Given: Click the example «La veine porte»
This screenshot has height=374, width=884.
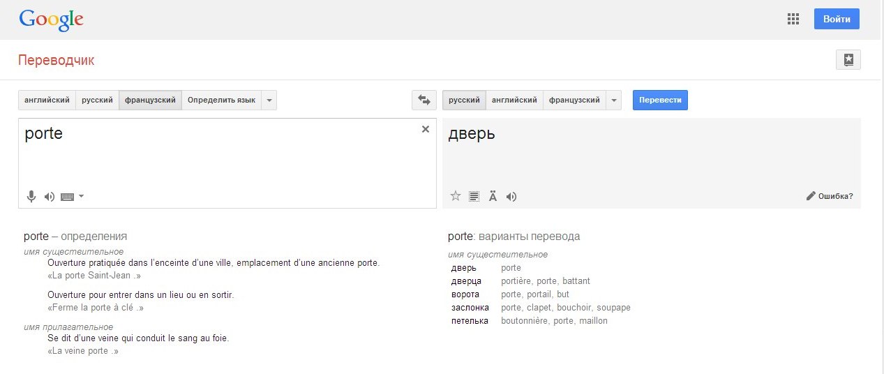Looking at the screenshot, I should tap(83, 351).
